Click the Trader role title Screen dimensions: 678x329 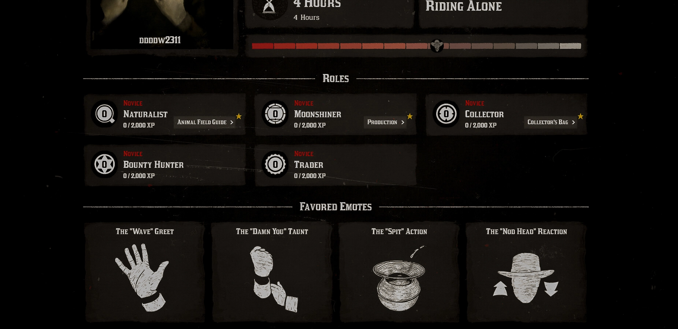click(x=309, y=165)
